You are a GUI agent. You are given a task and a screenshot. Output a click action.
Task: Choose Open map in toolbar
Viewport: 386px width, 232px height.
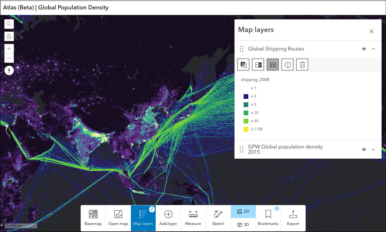click(x=118, y=218)
